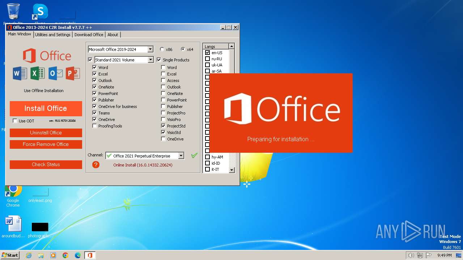Uncheck Publisher in the suite list
The width and height of the screenshot is (463, 260).
[94, 100]
